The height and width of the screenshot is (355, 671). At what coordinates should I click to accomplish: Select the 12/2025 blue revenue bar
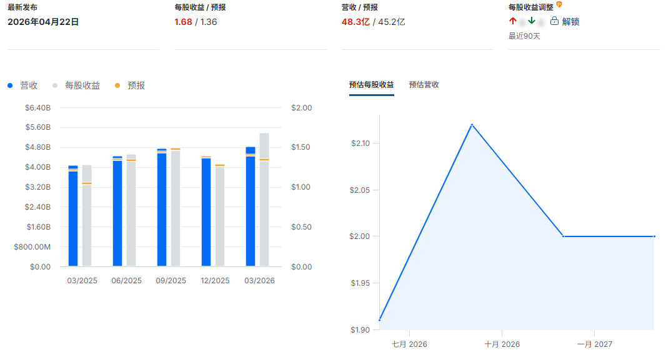(x=206, y=212)
